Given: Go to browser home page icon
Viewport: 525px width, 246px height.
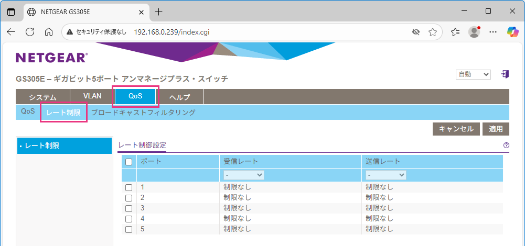Looking at the screenshot, I should tap(49, 32).
